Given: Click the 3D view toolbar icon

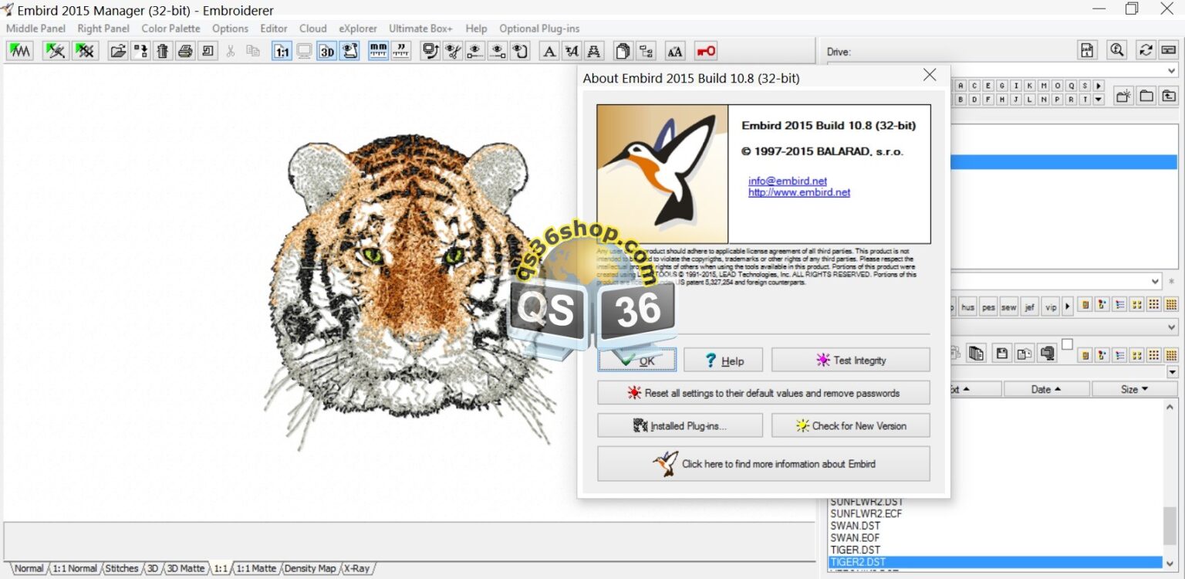Looking at the screenshot, I should [327, 52].
